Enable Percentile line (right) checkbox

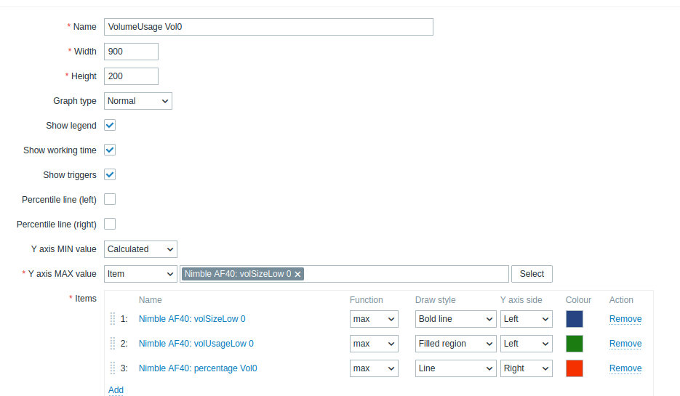(x=110, y=224)
